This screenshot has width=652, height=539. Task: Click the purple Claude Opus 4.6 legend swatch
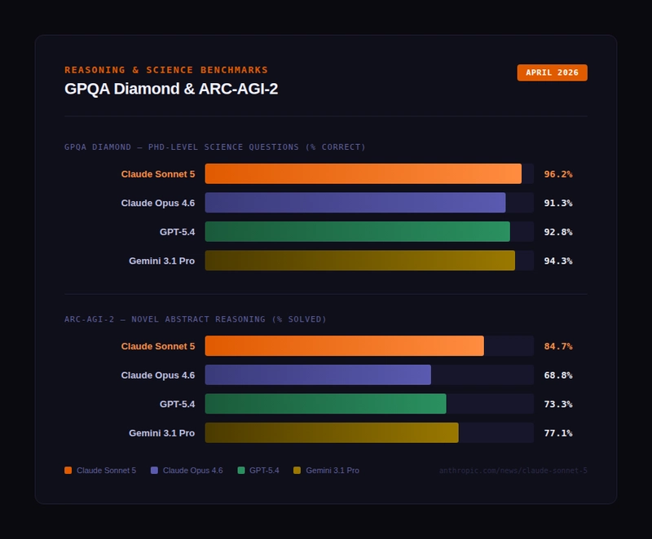click(154, 471)
